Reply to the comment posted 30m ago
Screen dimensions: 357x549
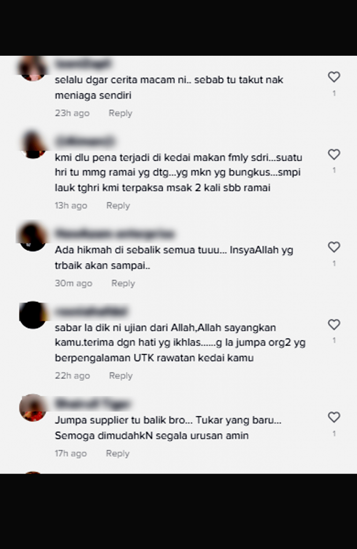pyautogui.click(x=123, y=283)
